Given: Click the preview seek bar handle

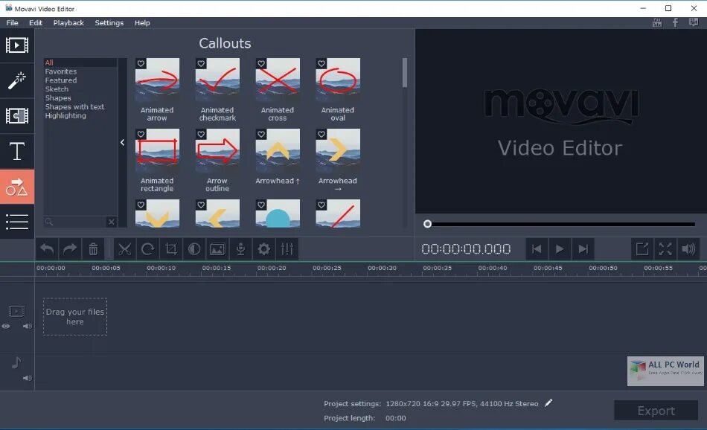Looking at the screenshot, I should tap(427, 224).
